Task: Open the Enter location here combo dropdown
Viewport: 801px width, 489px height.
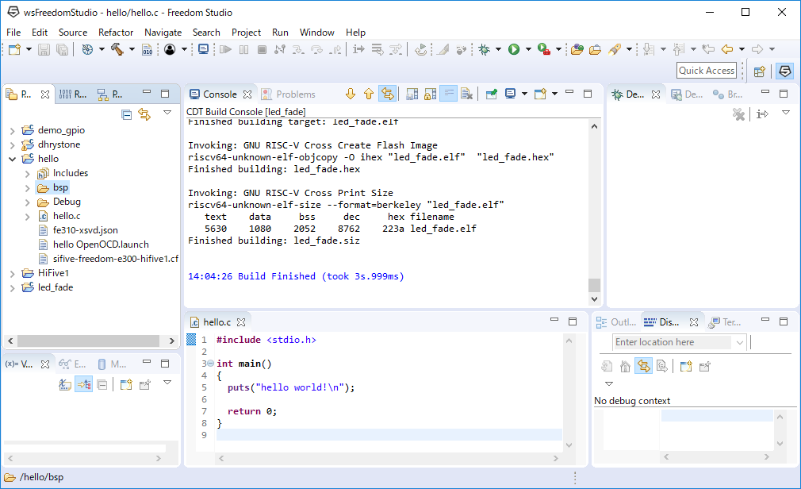Action: pyautogui.click(x=739, y=342)
